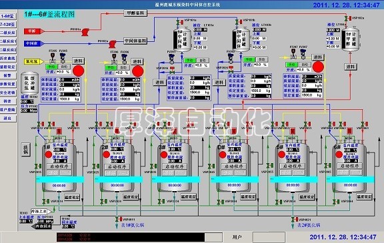Click the 甲醛备料 preparation button
This screenshot has height=243, width=384.
point(135,13)
